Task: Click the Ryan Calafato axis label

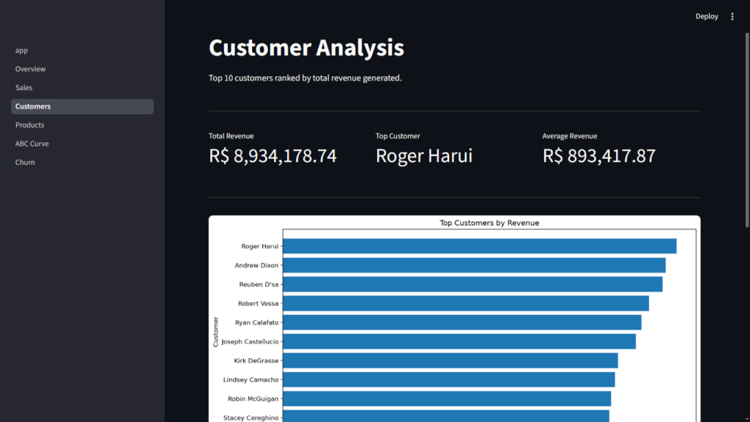Action: (257, 323)
